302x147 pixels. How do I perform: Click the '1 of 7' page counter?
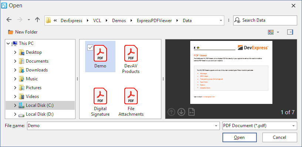tap(287, 112)
